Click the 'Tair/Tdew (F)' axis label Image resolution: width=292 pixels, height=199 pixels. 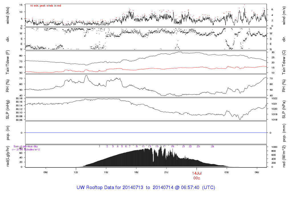point(8,62)
